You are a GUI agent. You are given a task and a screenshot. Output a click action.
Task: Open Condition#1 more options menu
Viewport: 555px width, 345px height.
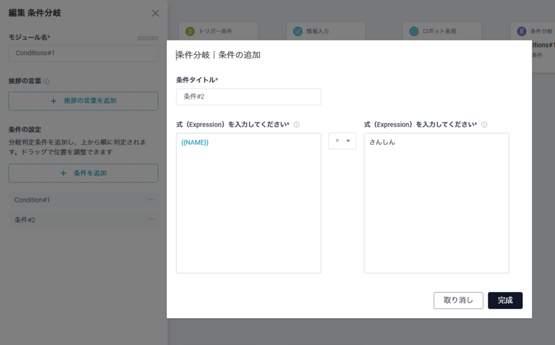(151, 200)
